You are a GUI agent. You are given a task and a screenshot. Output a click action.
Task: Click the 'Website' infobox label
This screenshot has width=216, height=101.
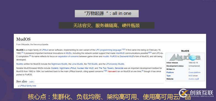(170, 79)
